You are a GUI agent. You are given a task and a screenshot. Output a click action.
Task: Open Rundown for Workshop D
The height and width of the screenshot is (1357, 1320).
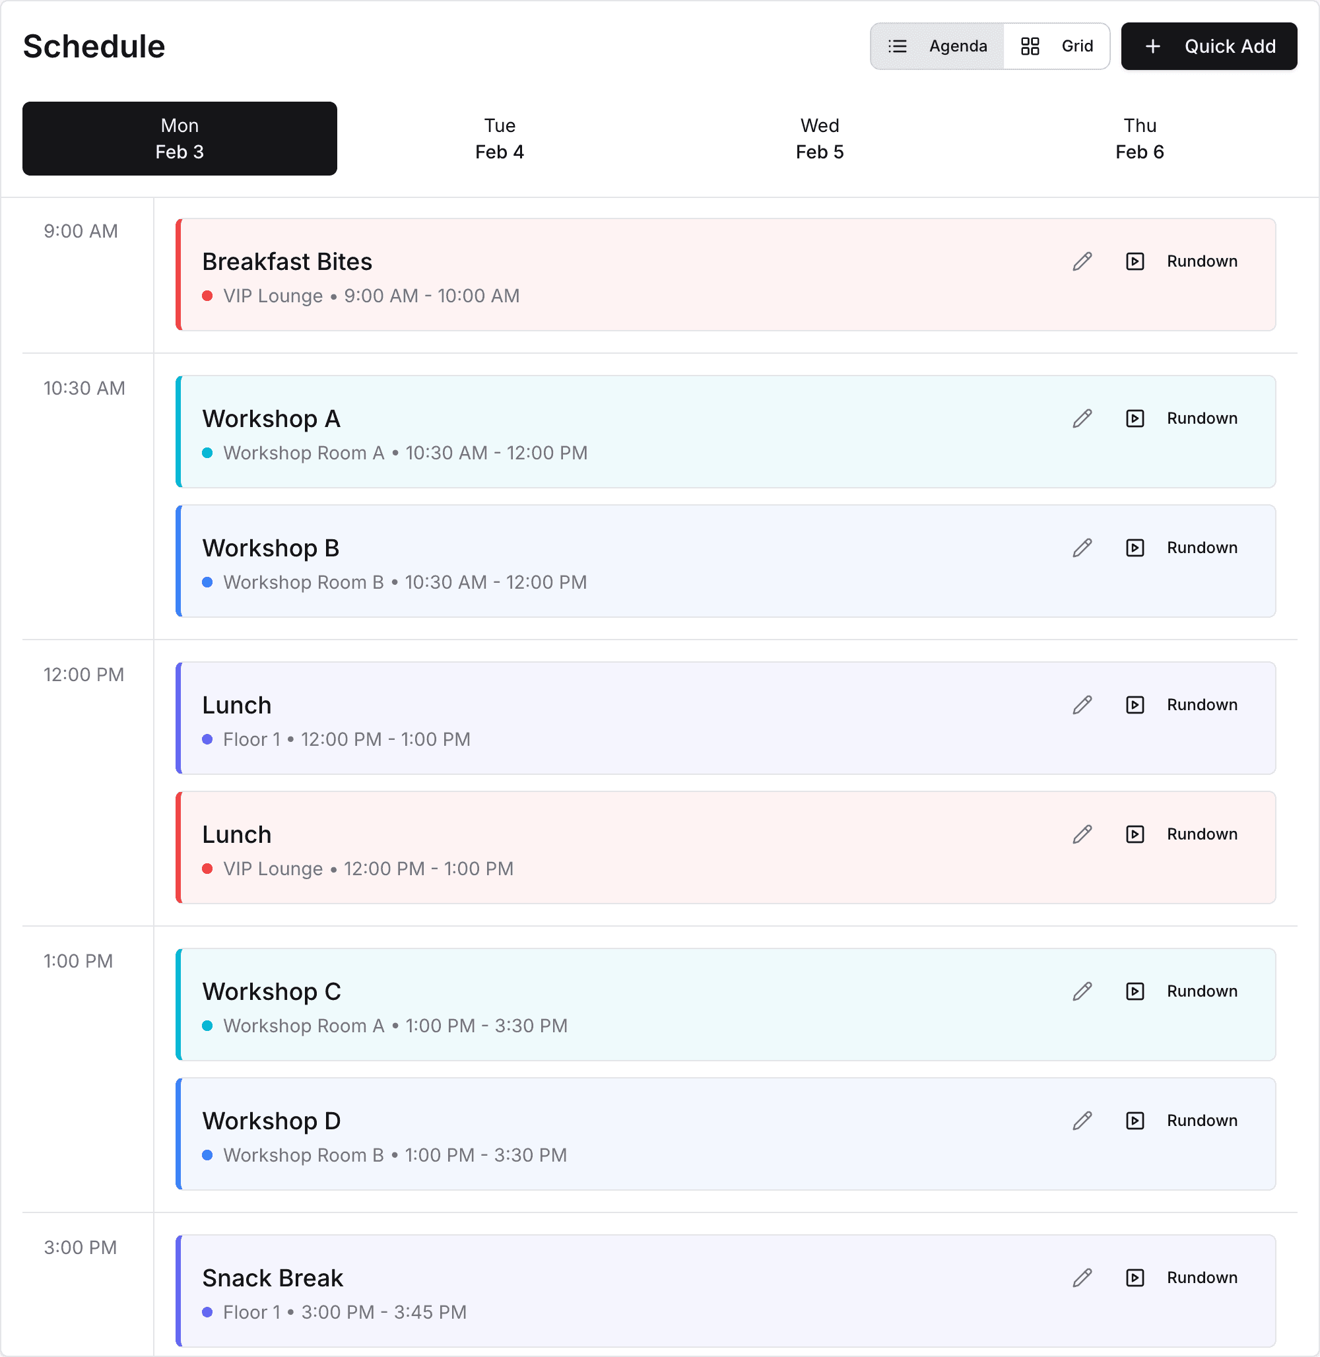click(x=1183, y=1121)
